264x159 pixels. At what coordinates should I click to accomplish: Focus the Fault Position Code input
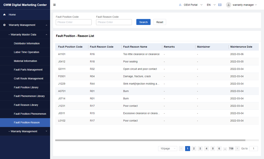pos(74,22)
